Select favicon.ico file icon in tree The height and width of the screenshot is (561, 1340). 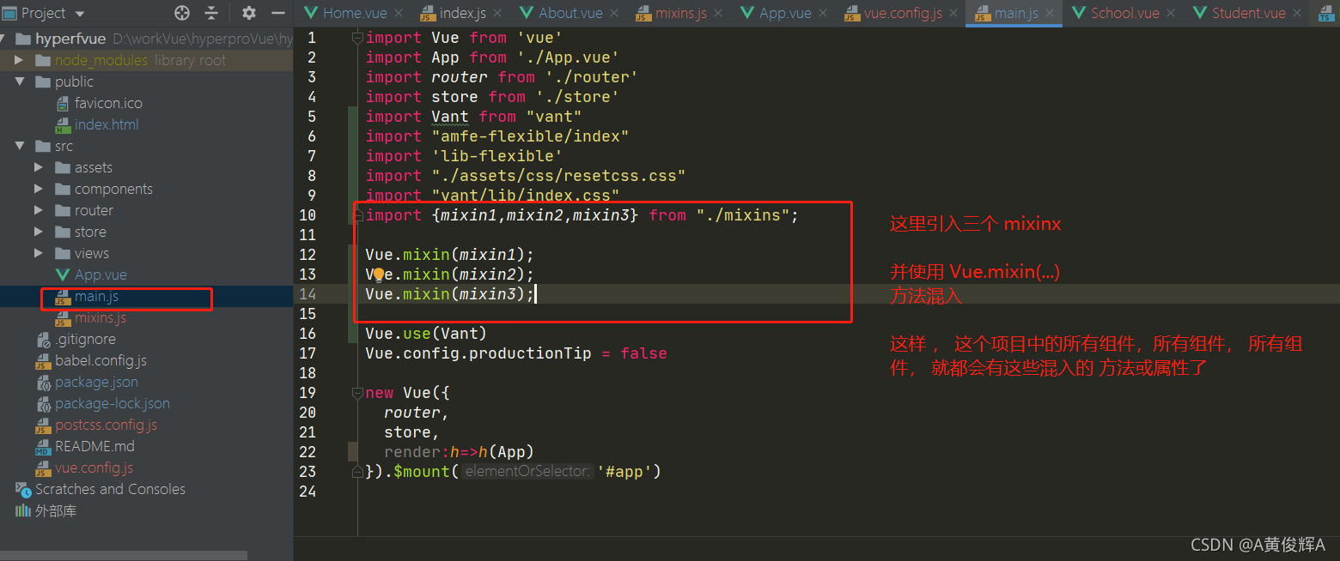(x=62, y=103)
